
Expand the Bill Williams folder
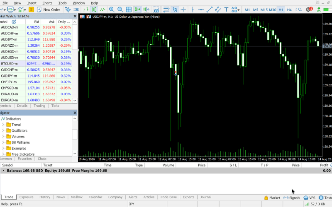pyautogui.click(x=3, y=142)
